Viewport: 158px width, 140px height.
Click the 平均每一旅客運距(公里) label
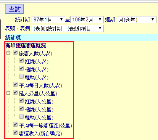point(45,126)
